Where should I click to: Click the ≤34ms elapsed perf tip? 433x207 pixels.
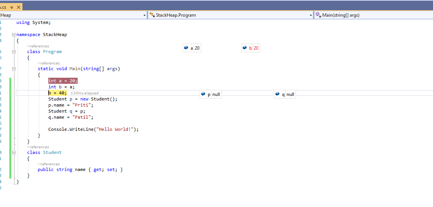click(84, 93)
